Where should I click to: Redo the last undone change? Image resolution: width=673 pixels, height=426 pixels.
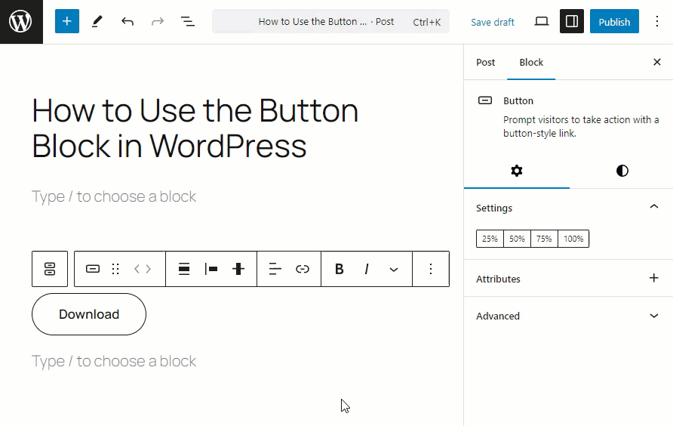pyautogui.click(x=158, y=21)
